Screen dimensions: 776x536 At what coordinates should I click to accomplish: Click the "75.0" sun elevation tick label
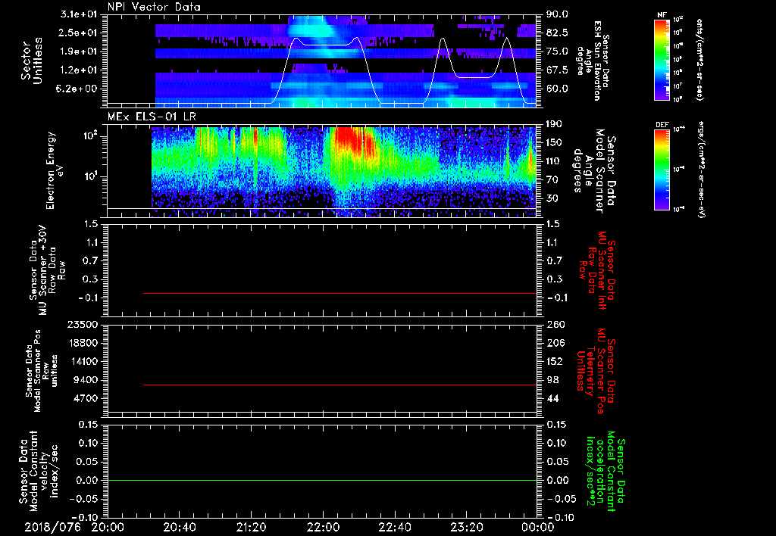[557, 51]
